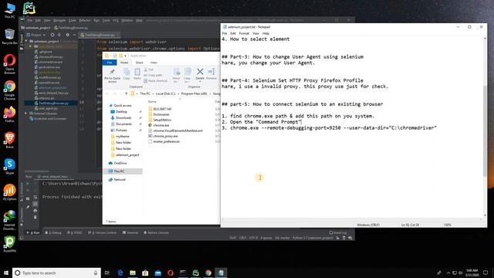494x278 pixels.
Task: Select This PC in Explorer navigation pane
Action: [x=119, y=171]
